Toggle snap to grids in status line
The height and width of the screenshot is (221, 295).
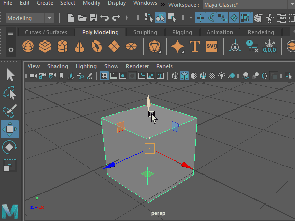coord(200,18)
